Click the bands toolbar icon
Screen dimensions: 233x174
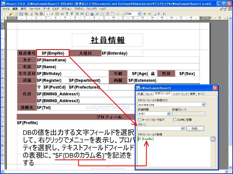click(112, 14)
